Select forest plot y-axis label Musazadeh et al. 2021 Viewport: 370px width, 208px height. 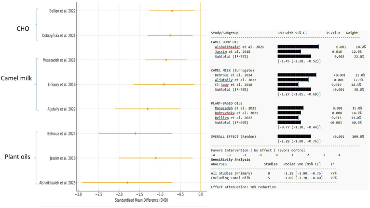click(x=59, y=60)
